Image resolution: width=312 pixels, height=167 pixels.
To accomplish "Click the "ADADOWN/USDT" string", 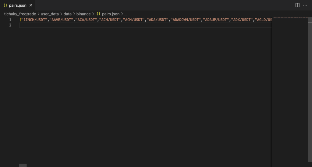I will coord(186,20).
